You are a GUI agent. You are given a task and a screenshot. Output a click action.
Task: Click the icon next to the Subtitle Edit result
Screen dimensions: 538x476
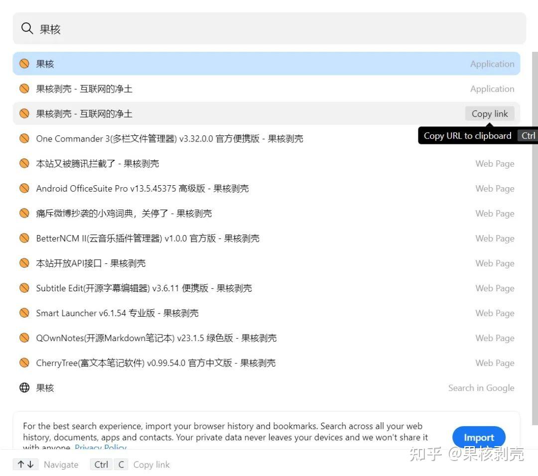click(x=23, y=288)
